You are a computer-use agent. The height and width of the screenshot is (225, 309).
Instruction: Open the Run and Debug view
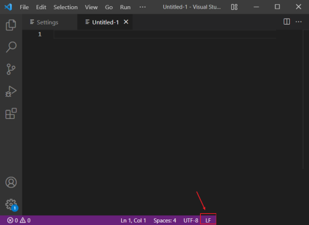[11, 91]
